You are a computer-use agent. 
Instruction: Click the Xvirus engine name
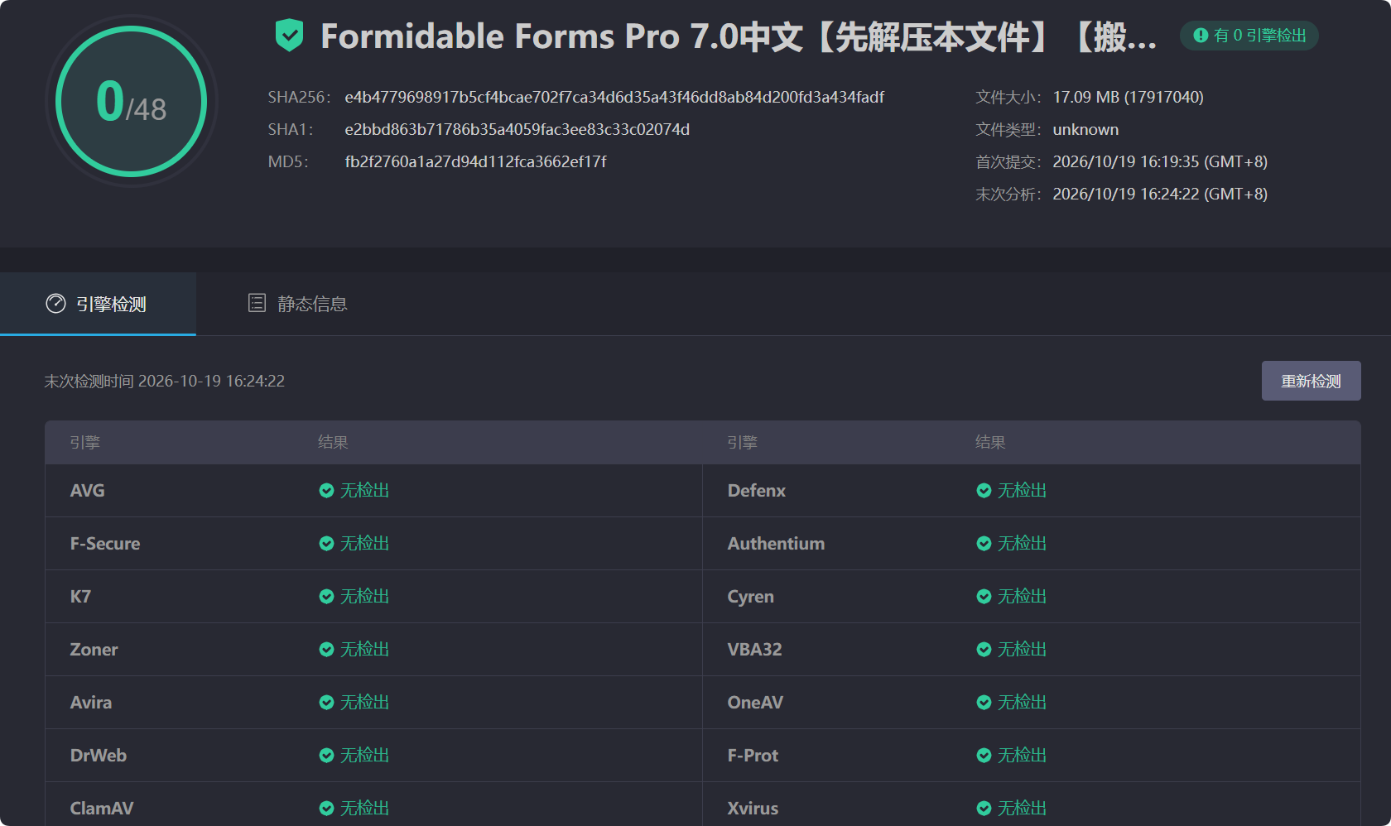(753, 808)
